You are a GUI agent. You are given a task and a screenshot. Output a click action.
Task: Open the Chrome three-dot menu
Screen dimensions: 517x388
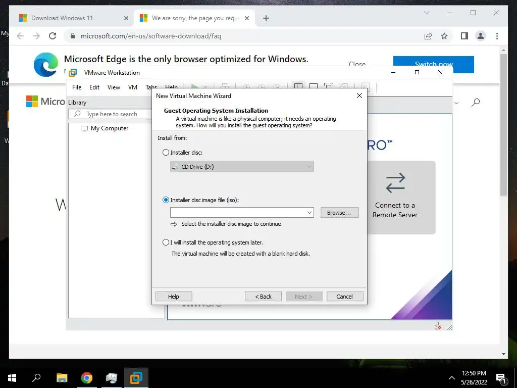pos(497,36)
